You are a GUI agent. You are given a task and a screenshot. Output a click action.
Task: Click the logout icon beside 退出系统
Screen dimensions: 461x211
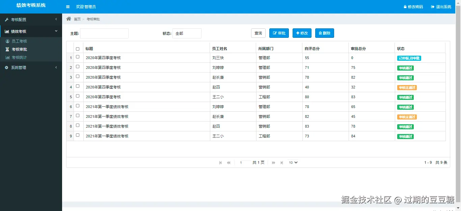pos(433,6)
